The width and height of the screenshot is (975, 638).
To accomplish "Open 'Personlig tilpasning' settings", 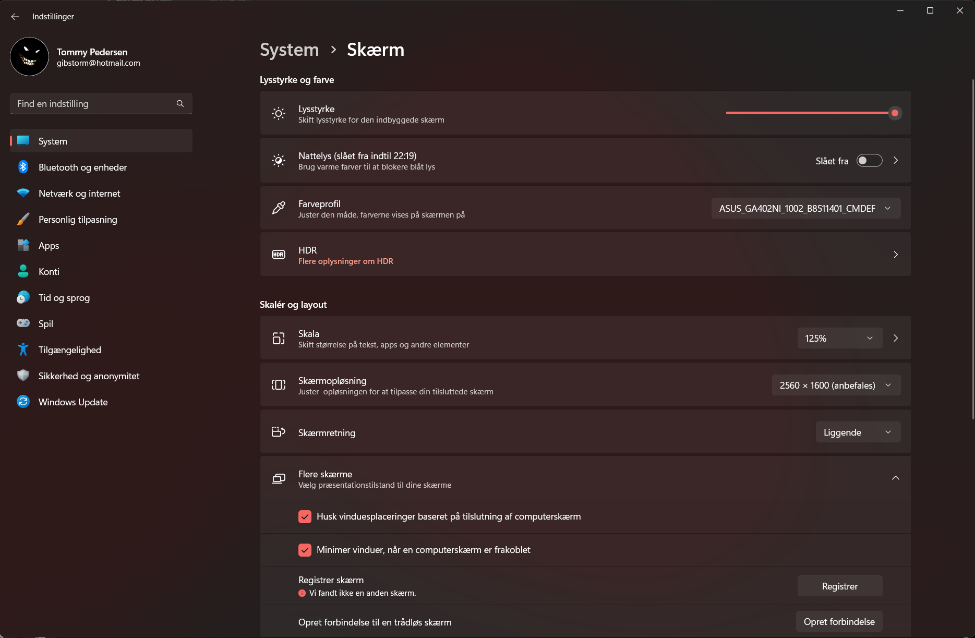I will click(77, 219).
